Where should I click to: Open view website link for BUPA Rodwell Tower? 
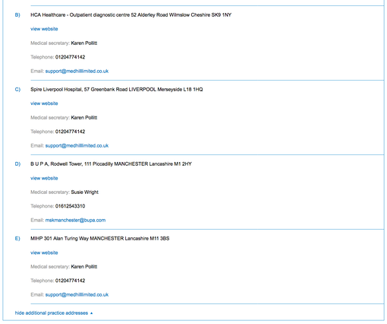pyautogui.click(x=44, y=178)
